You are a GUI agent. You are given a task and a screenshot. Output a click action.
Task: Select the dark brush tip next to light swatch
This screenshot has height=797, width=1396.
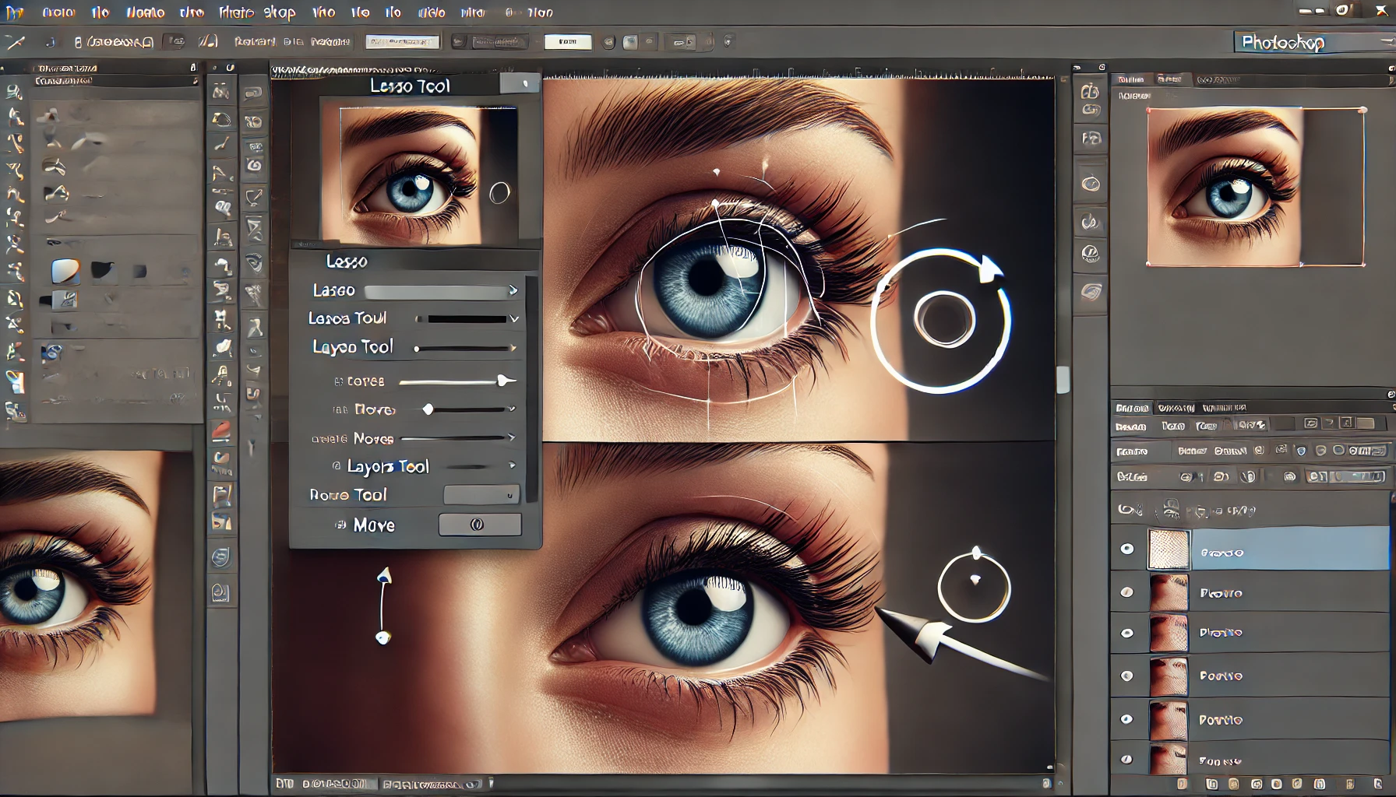pos(102,270)
